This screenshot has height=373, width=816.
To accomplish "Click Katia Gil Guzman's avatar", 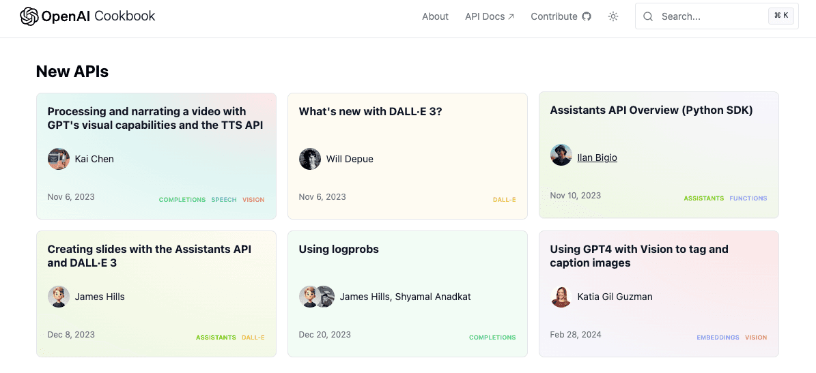I will (x=561, y=297).
